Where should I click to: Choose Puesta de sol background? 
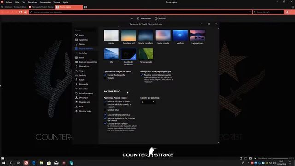[x=129, y=35]
